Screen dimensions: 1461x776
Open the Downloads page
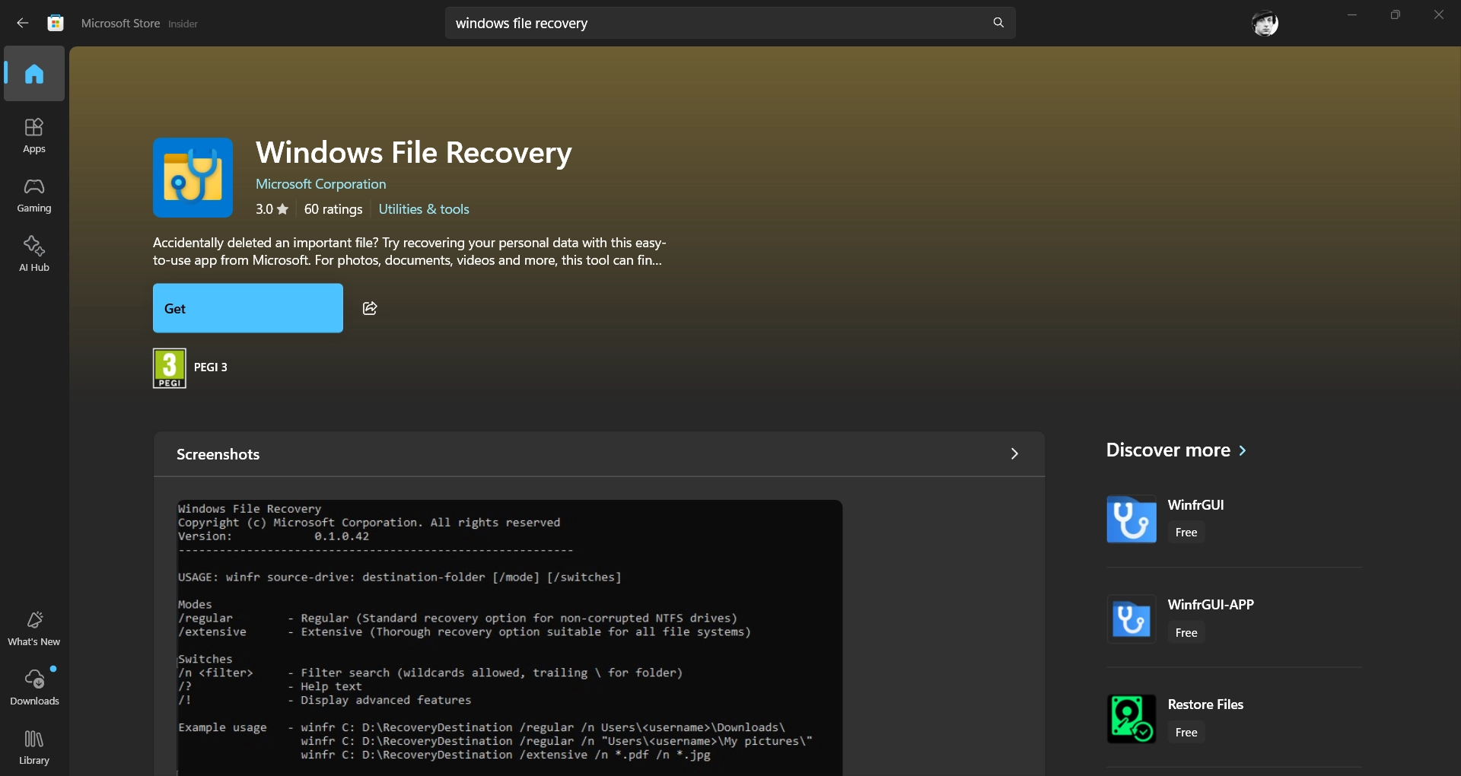pos(34,688)
